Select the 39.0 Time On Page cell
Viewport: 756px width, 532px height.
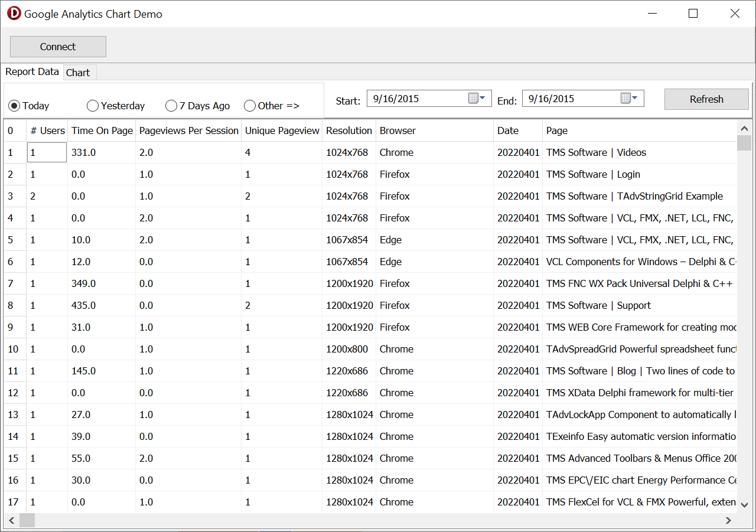102,436
